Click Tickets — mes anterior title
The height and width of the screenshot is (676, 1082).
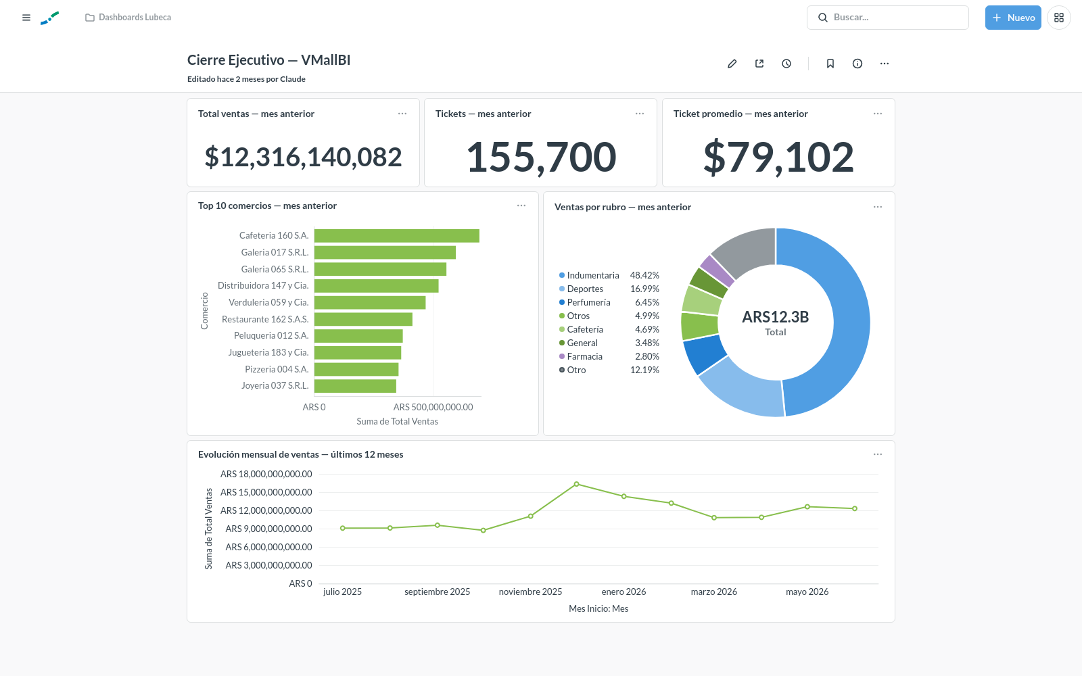[484, 114]
